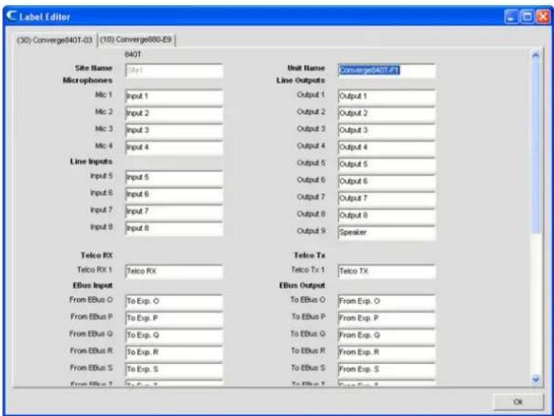Screen dimensions: 554x416
Task: Click the To EBus R field
Action: [x=387, y=353]
